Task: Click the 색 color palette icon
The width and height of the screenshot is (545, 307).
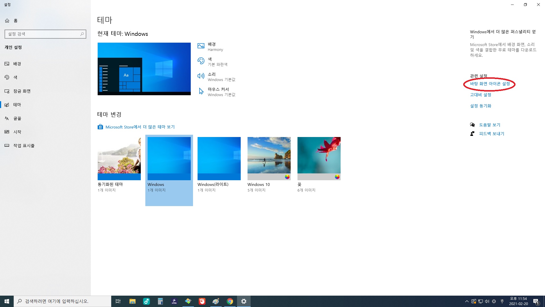Action: [201, 61]
